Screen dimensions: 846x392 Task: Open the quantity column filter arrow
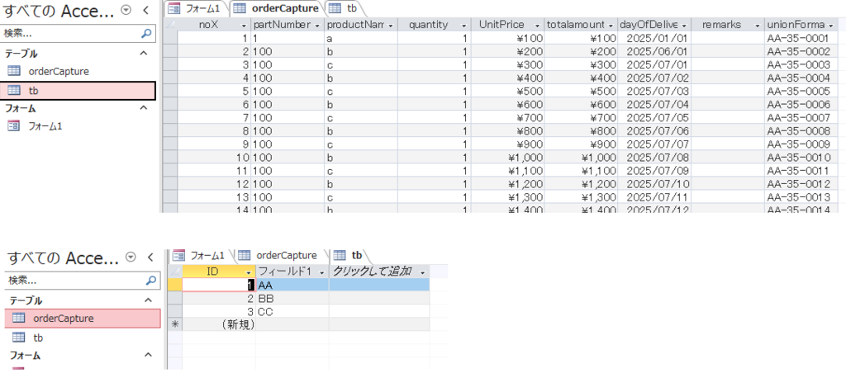point(464,25)
